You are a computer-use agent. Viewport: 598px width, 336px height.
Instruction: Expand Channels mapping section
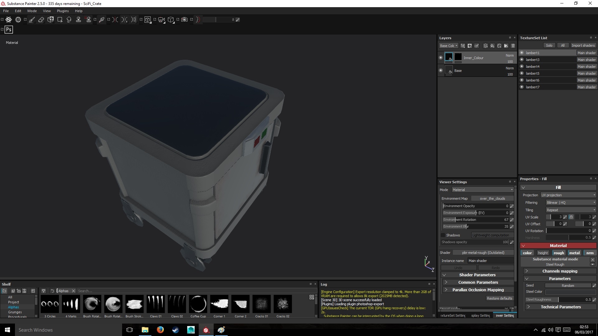click(560, 271)
